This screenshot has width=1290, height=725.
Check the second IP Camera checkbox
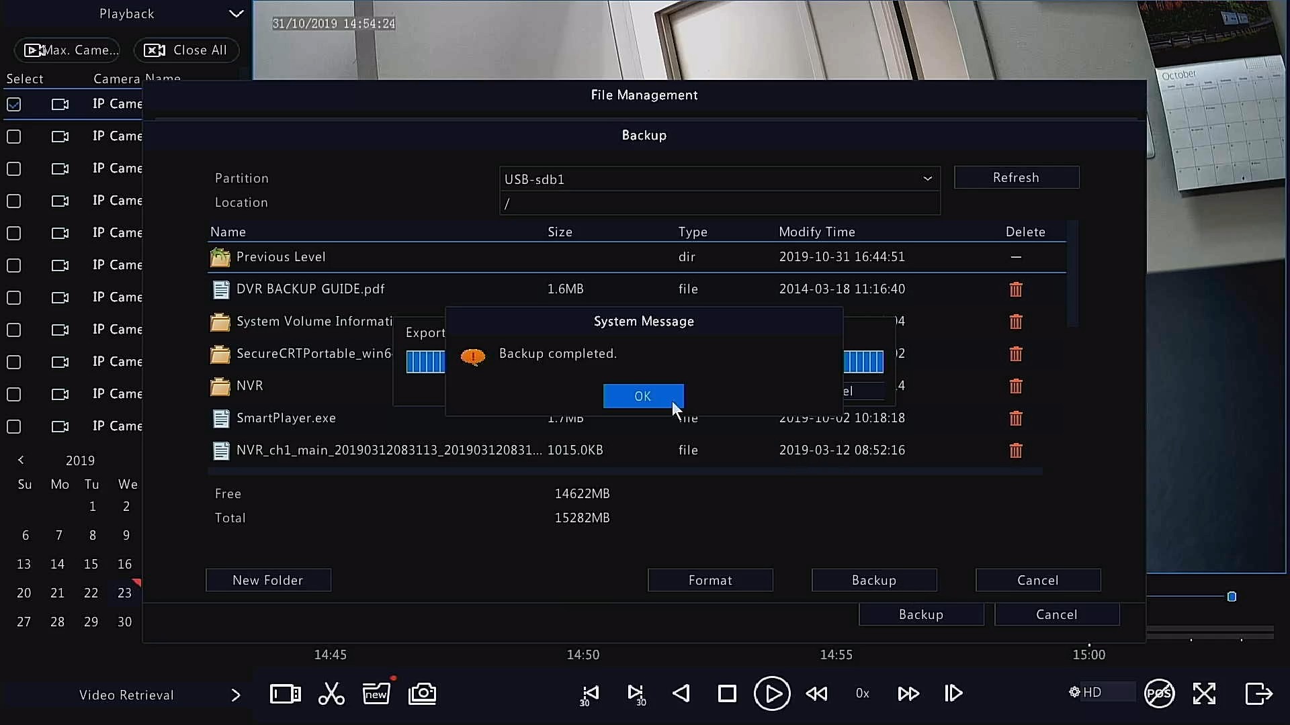click(14, 136)
